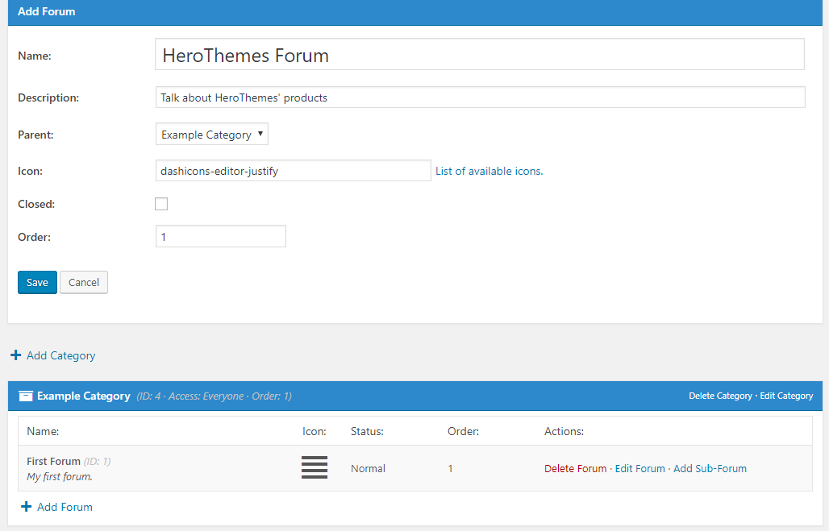
Task: Click into the Description input field
Action: tap(480, 97)
